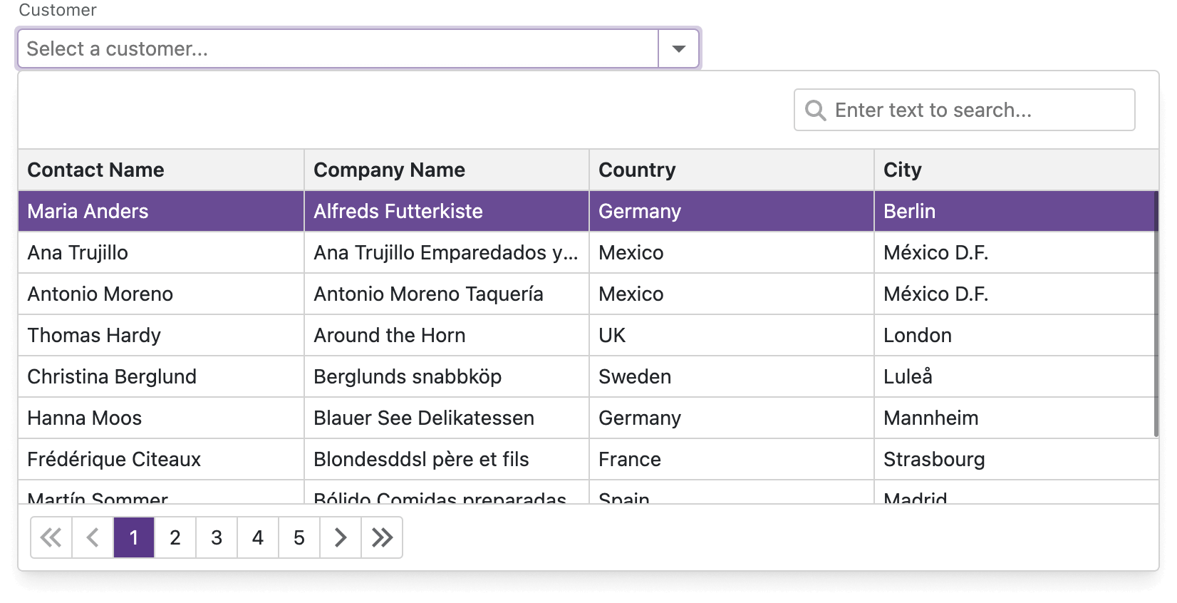This screenshot has height=603, width=1177.
Task: Sort by Country column header
Action: click(x=637, y=170)
